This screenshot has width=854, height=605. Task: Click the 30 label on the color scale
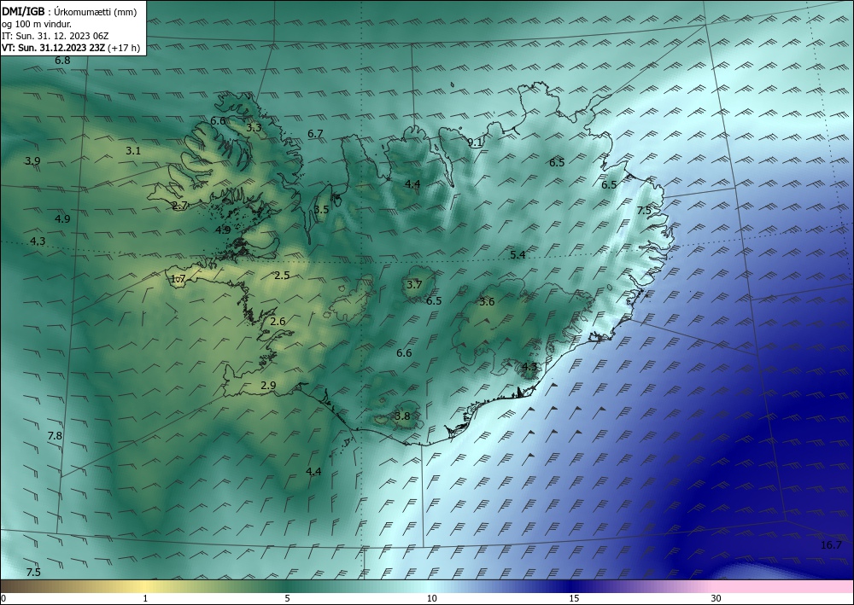click(717, 598)
